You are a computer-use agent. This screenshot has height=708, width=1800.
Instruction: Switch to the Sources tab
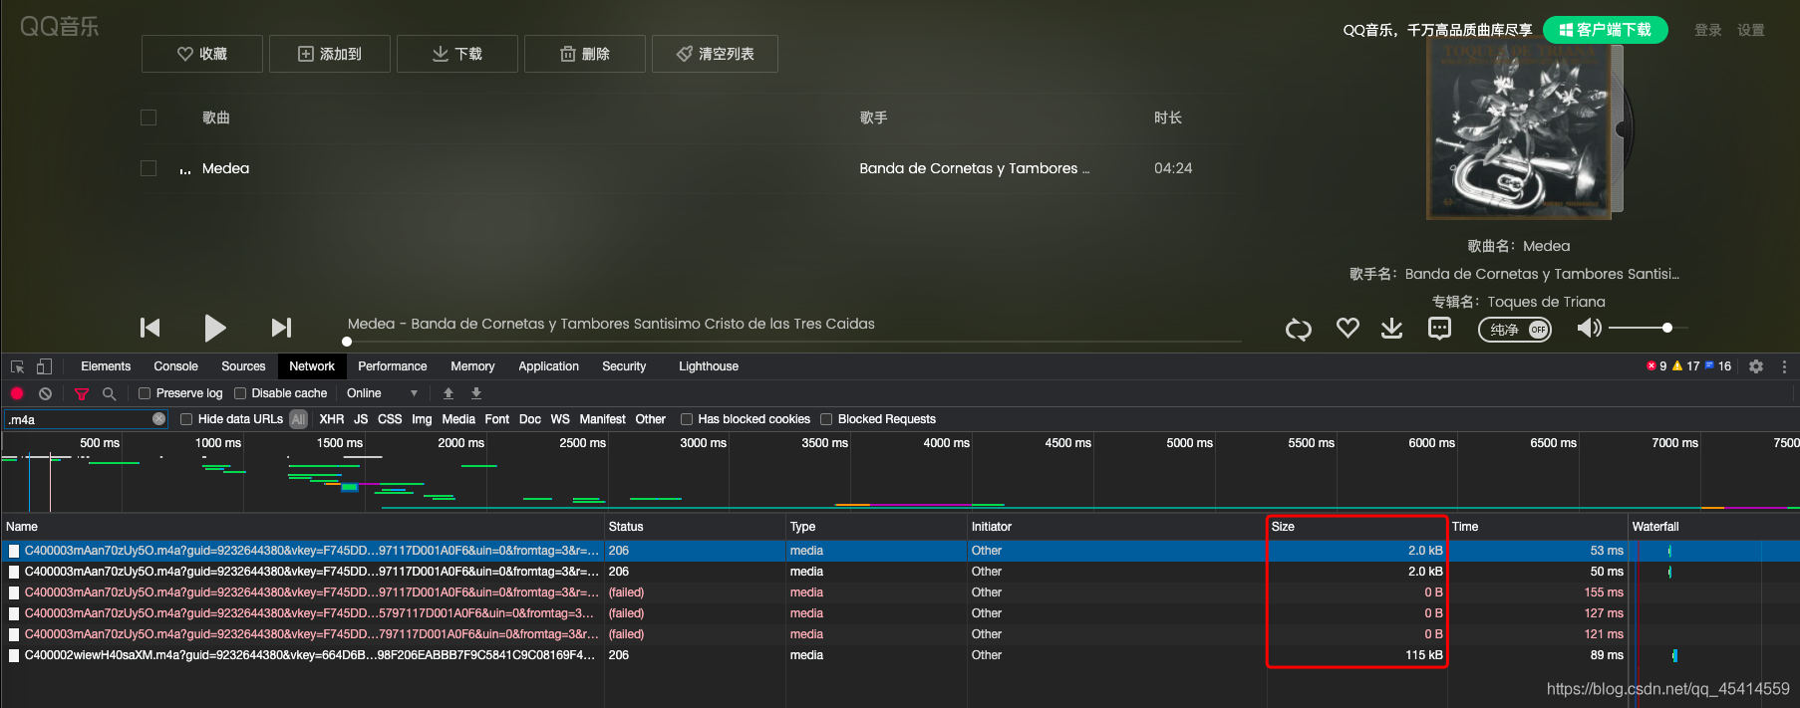[x=243, y=366]
